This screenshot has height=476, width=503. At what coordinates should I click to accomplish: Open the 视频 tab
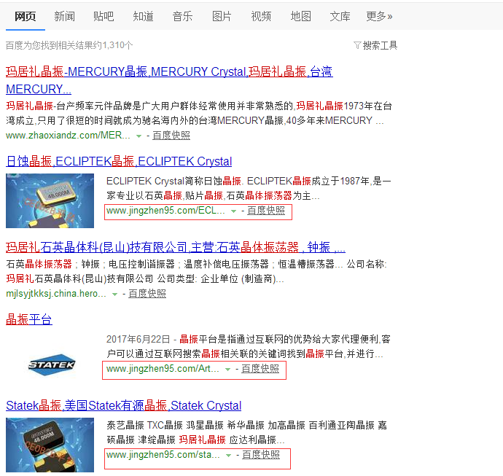(261, 16)
